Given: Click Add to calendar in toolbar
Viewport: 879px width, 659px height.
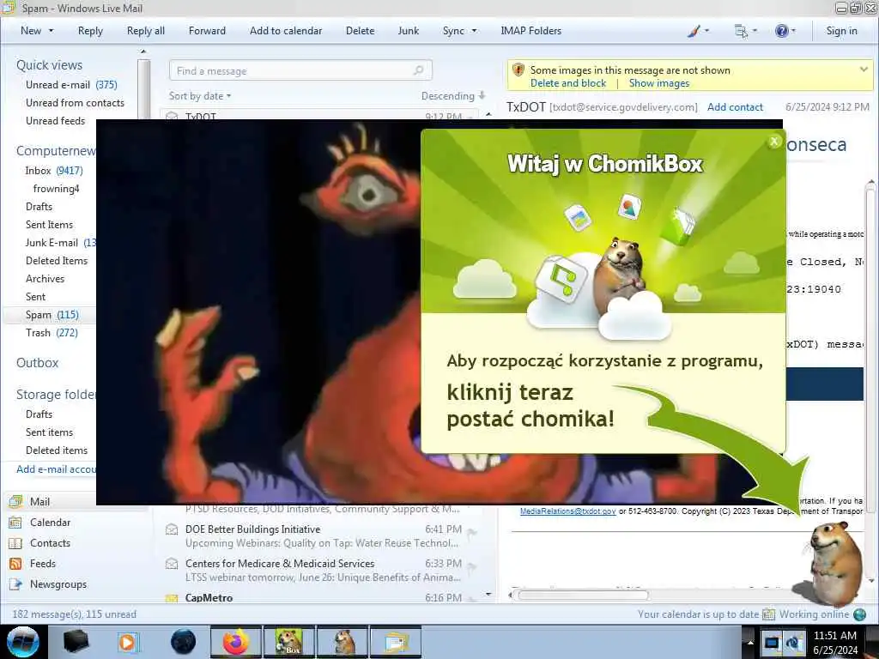Looking at the screenshot, I should (286, 31).
